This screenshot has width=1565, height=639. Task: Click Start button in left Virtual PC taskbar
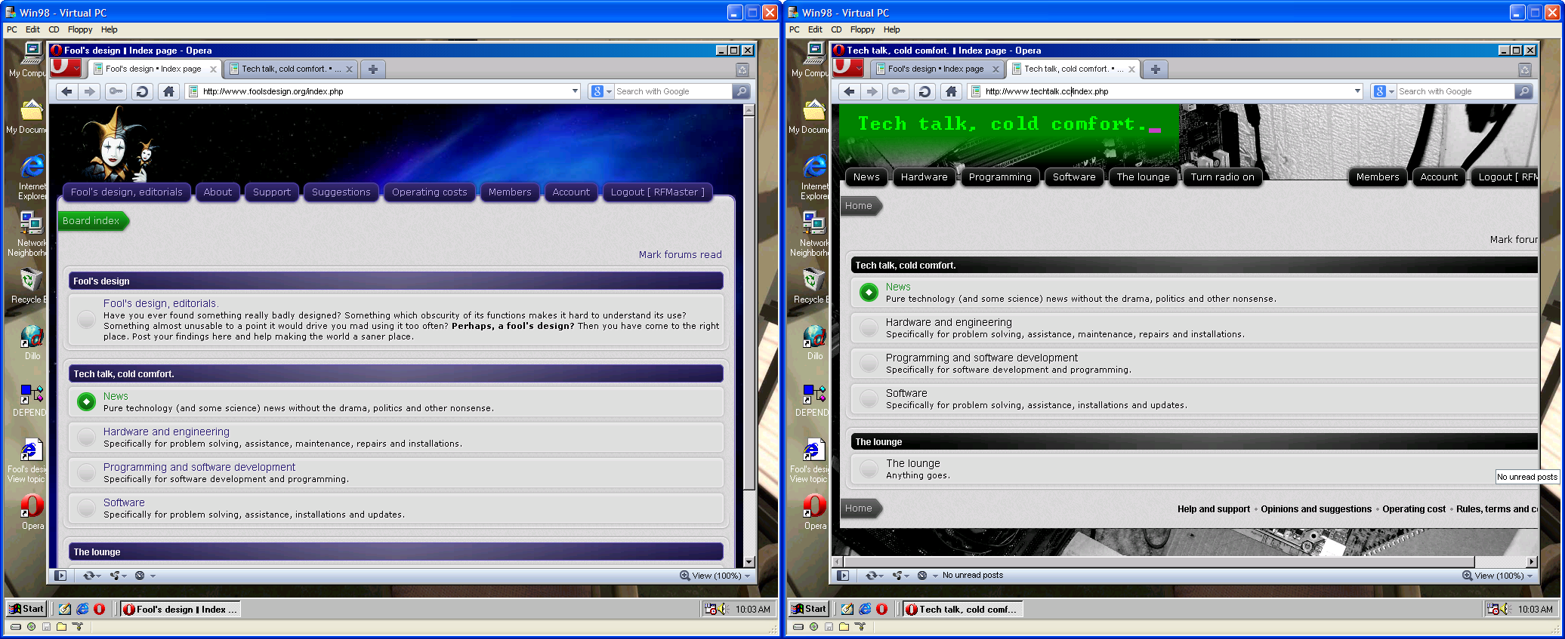[x=26, y=609]
